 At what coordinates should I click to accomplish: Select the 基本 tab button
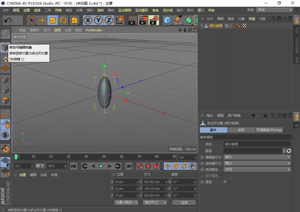pyautogui.click(x=214, y=130)
